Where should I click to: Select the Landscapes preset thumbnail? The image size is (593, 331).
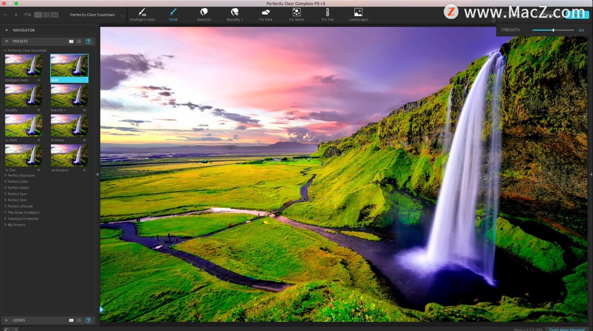click(x=69, y=156)
